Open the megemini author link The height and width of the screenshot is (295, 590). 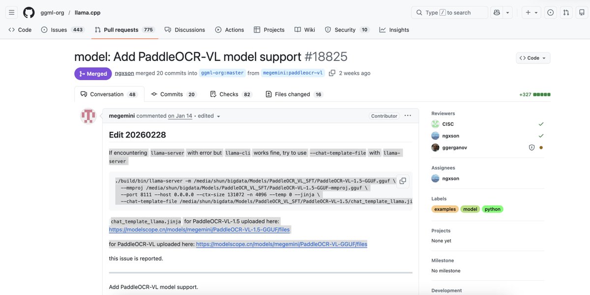tap(121, 116)
